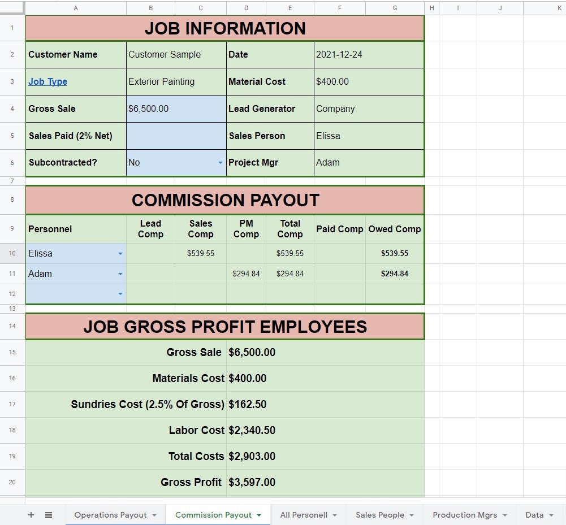566x525 pixels.
Task: Select row 15 header
Action: click(x=12, y=352)
